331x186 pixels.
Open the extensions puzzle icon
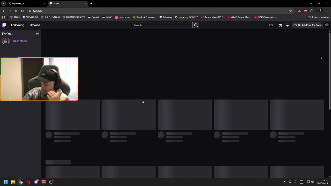312,11
